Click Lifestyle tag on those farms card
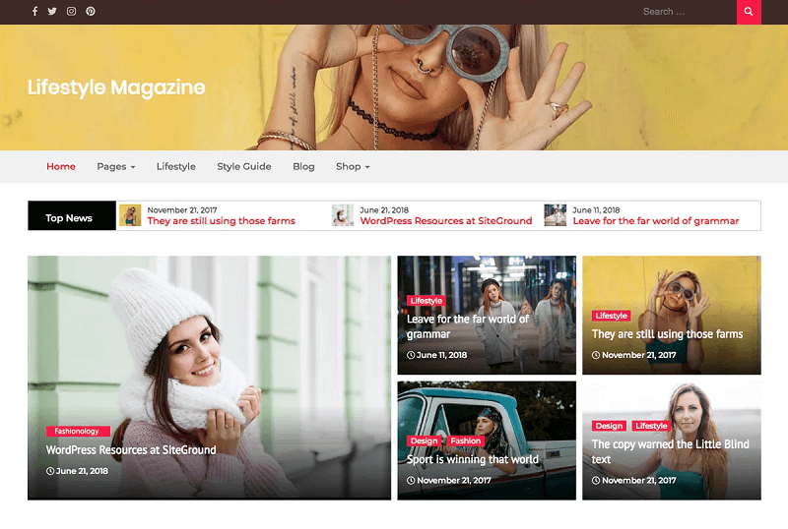This screenshot has height=529, width=788. pyautogui.click(x=611, y=316)
